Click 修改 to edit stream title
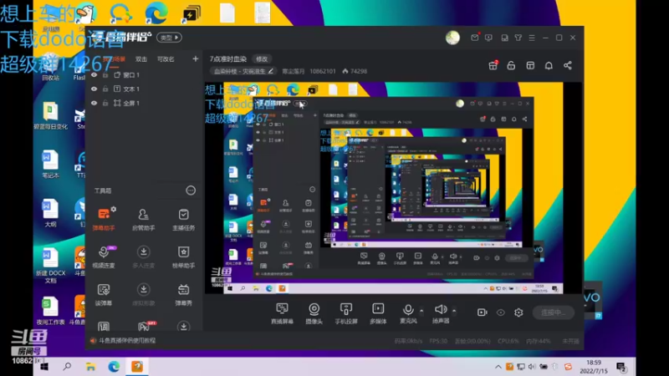The height and width of the screenshot is (376, 669). coord(262,58)
